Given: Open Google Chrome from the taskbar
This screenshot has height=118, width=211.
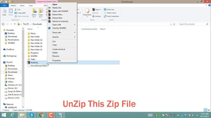Looking at the screenshot, I should click(x=41, y=115).
